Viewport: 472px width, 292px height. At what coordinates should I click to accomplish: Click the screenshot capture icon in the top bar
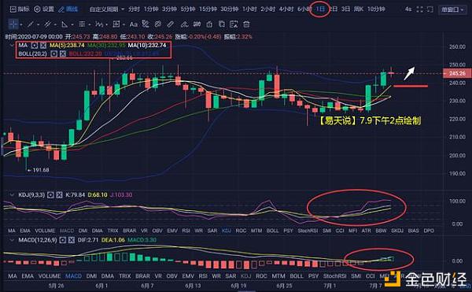[x=430, y=9]
